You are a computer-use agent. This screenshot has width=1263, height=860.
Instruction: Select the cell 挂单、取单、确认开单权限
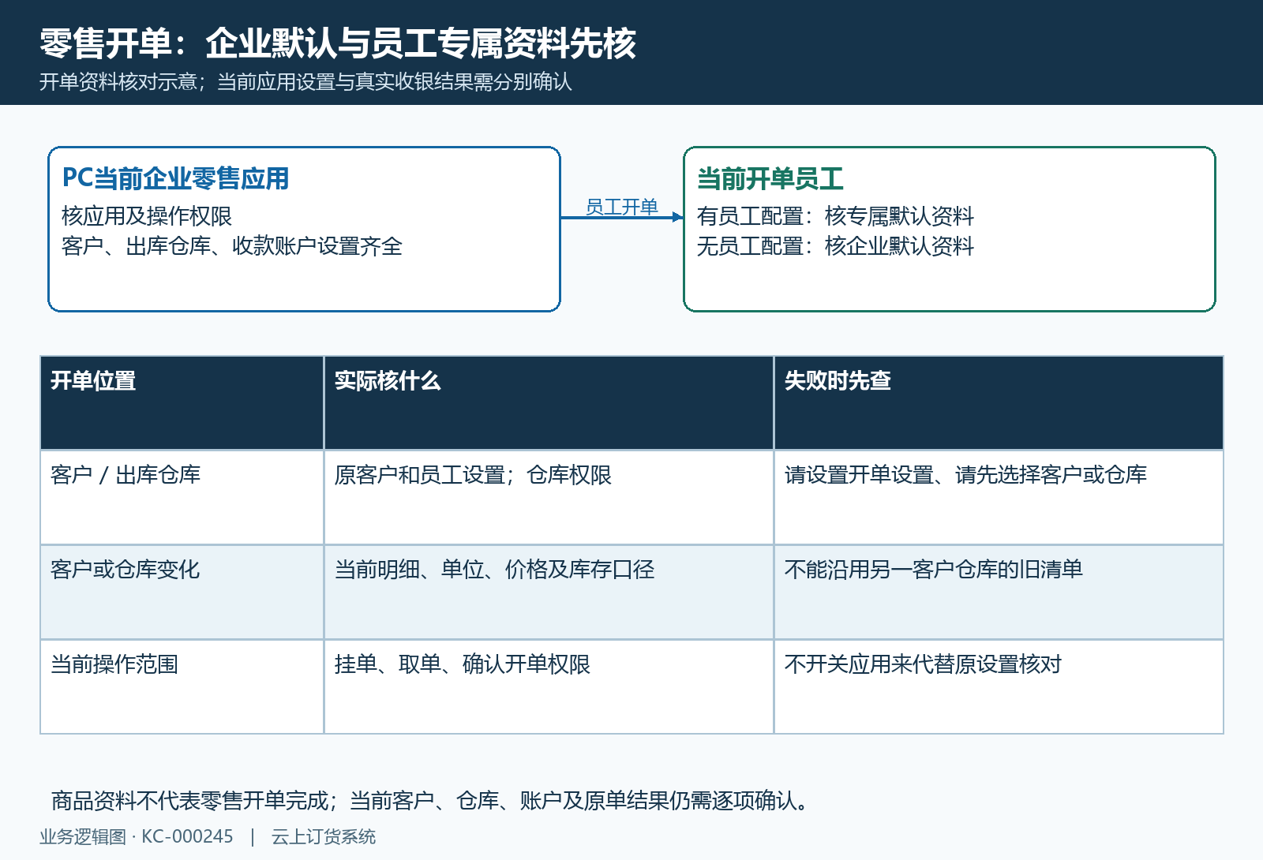click(549, 686)
